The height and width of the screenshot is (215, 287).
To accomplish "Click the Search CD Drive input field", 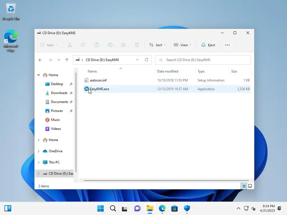I will point(203,60).
